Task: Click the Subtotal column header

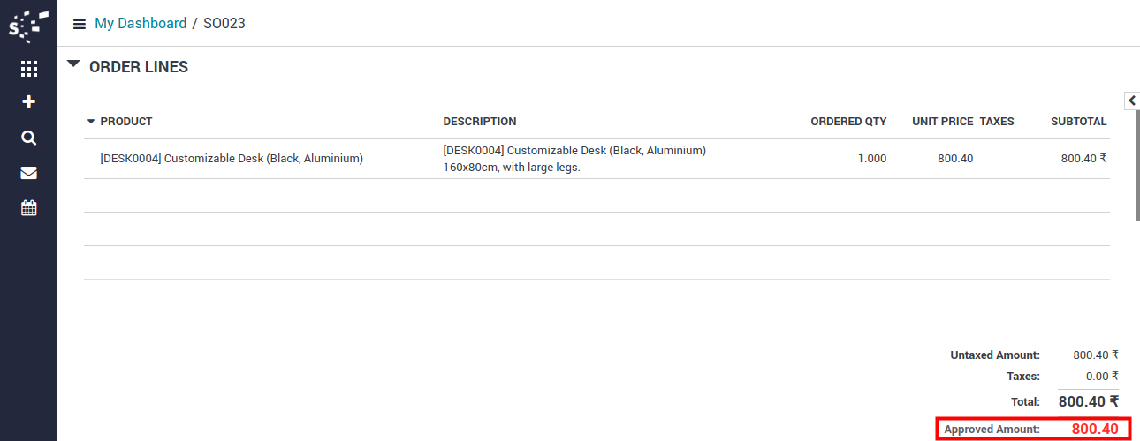Action: [x=1078, y=122]
